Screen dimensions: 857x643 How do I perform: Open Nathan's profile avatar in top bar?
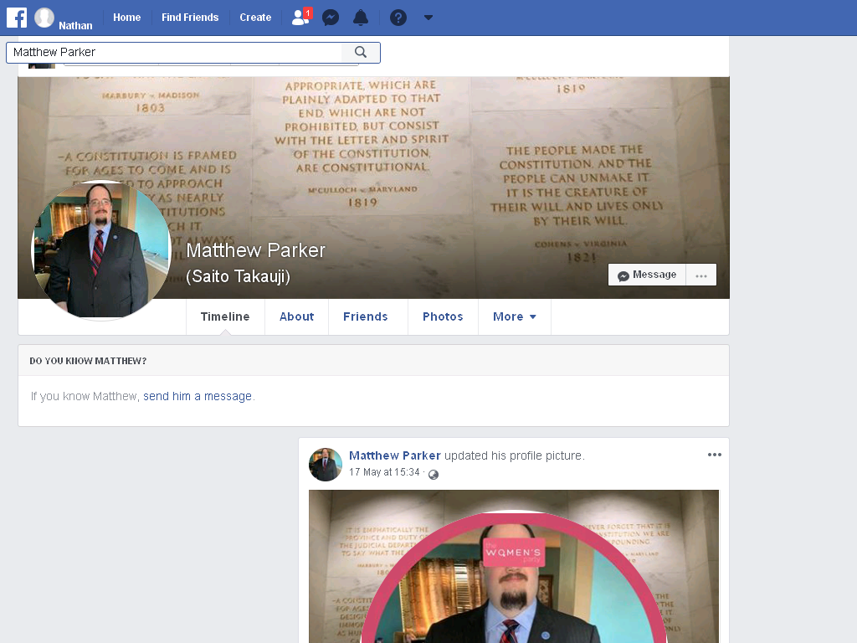[44, 18]
